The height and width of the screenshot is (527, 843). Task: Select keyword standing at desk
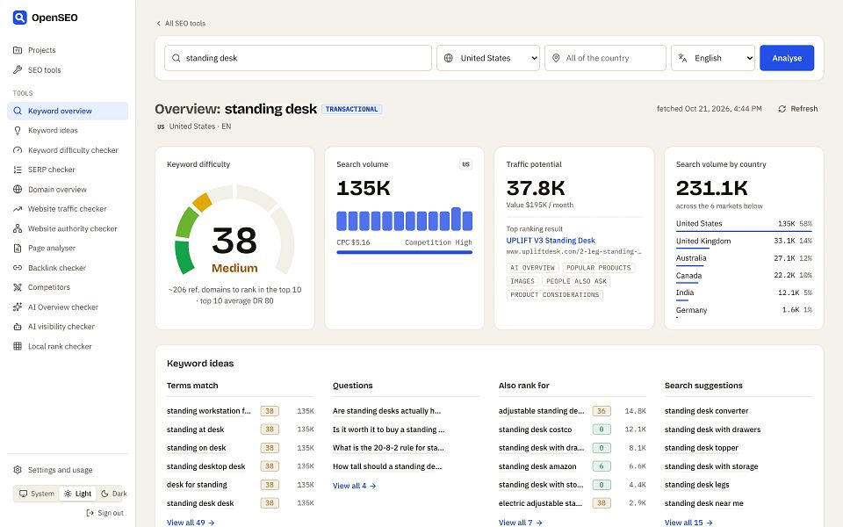point(195,430)
